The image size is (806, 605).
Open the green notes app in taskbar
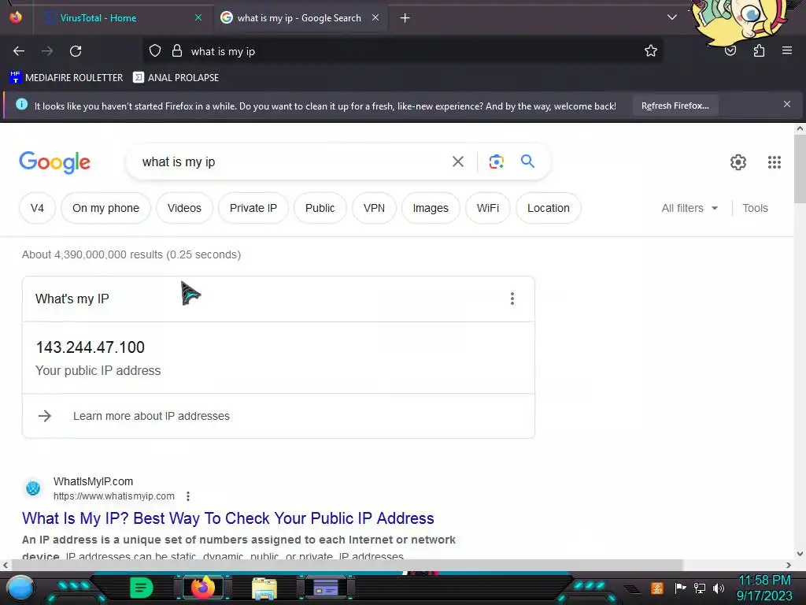[141, 588]
